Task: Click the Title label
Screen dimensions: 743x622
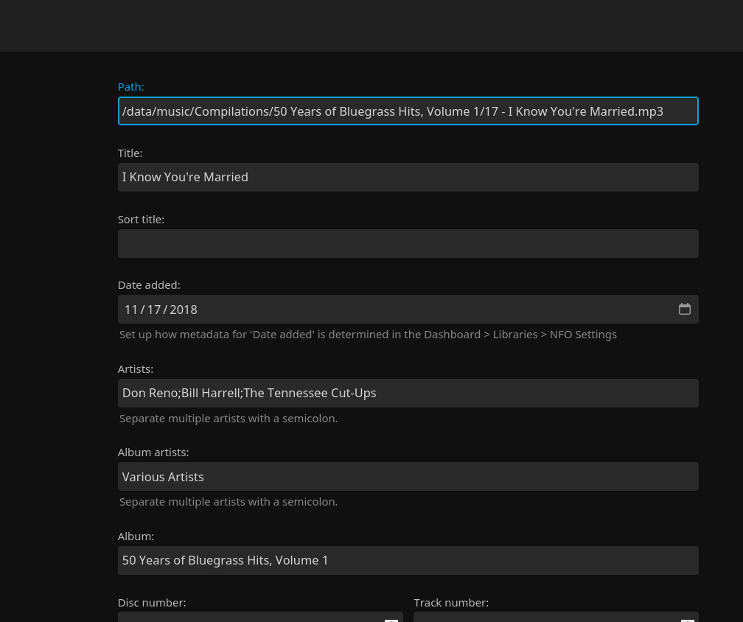Action: (x=130, y=153)
